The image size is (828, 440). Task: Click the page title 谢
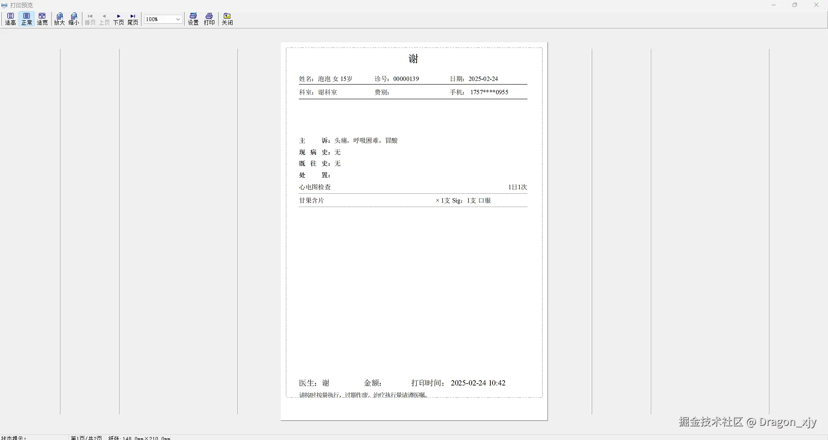tap(414, 59)
